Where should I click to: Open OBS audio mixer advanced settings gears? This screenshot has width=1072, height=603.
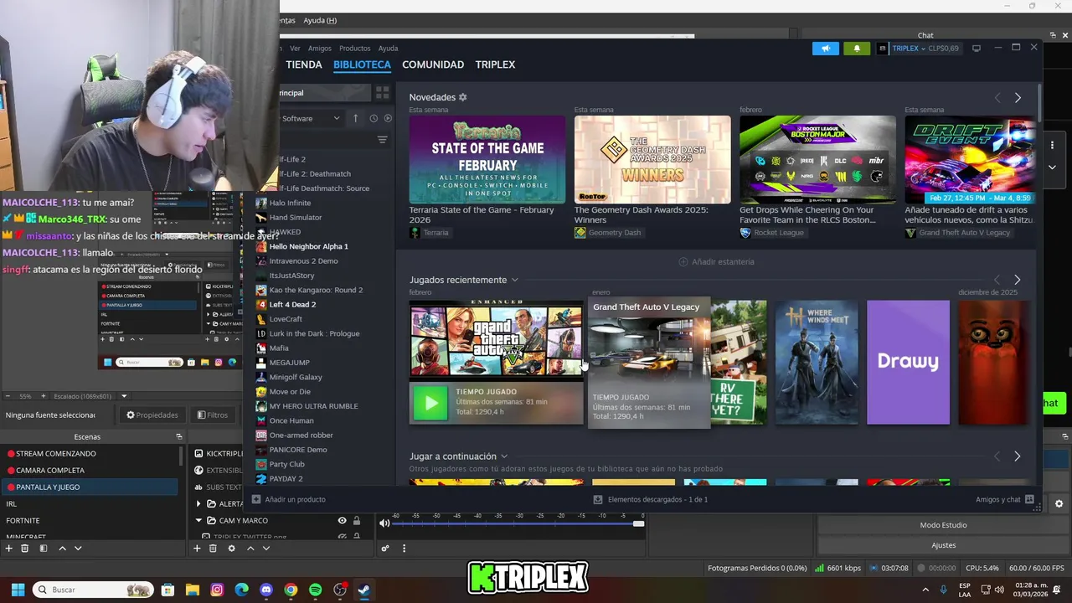(385, 549)
